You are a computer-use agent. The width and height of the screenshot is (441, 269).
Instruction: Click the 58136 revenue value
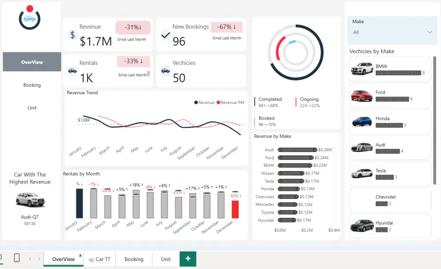(x=30, y=224)
